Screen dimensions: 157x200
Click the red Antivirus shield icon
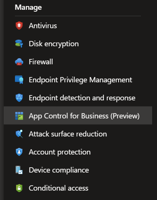(x=19, y=26)
